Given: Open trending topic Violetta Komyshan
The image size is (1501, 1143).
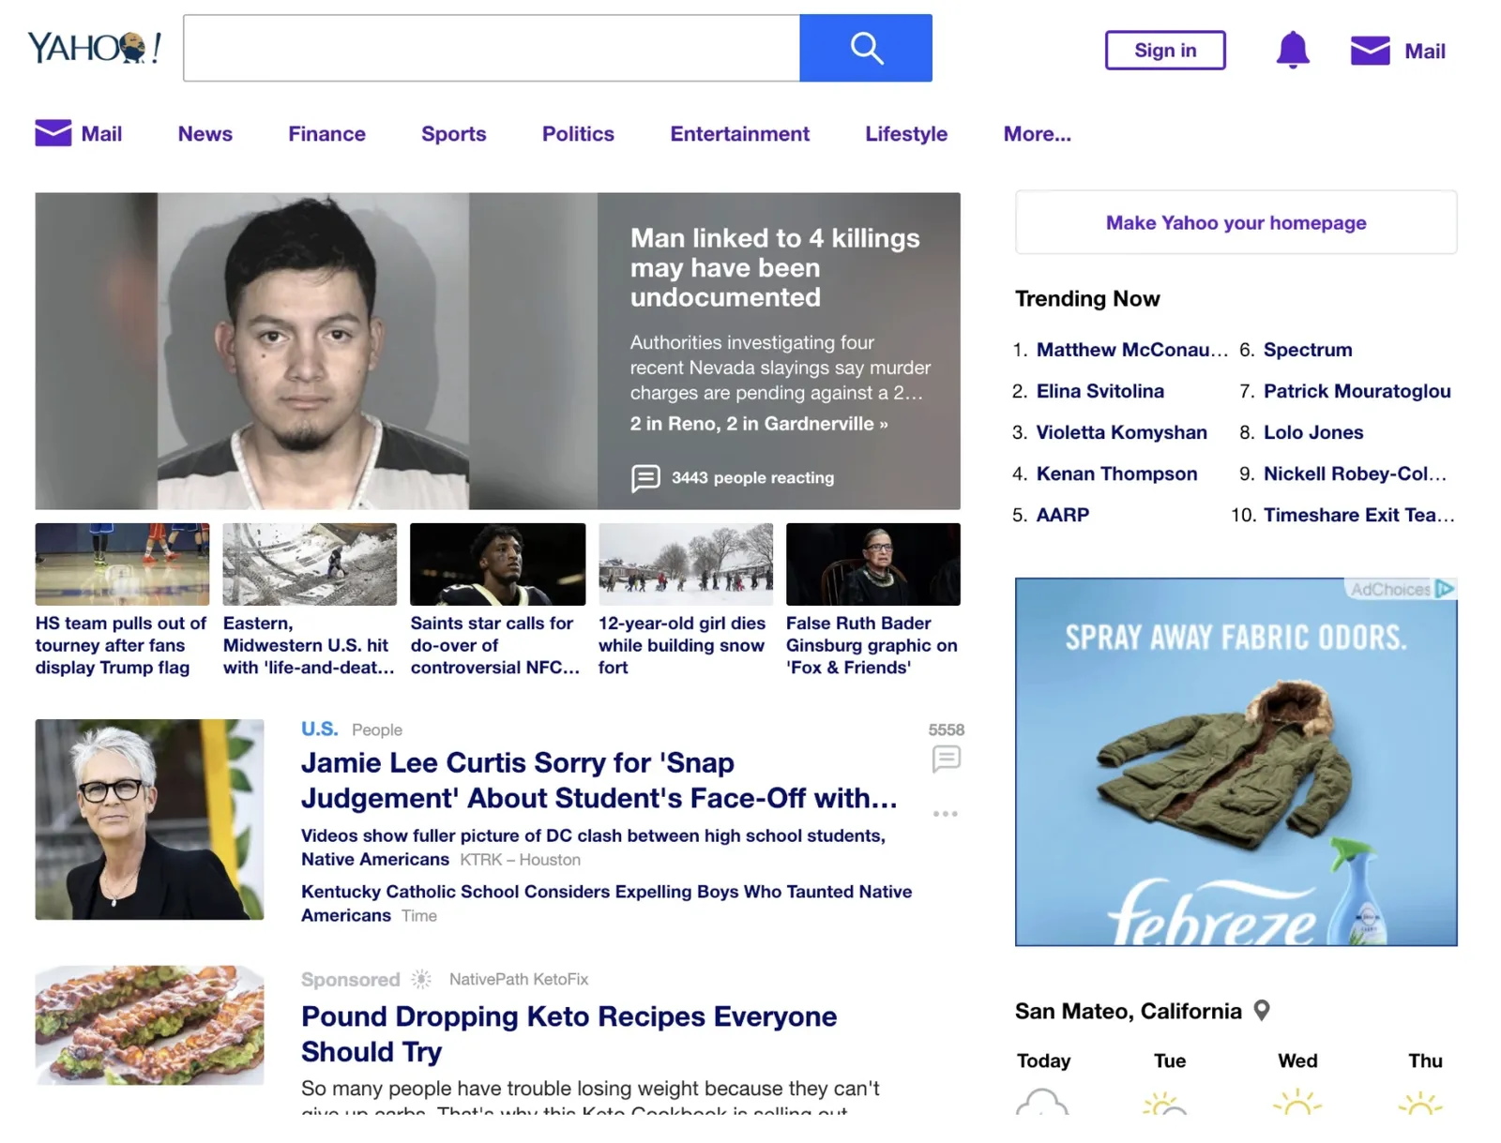Looking at the screenshot, I should [1121, 432].
